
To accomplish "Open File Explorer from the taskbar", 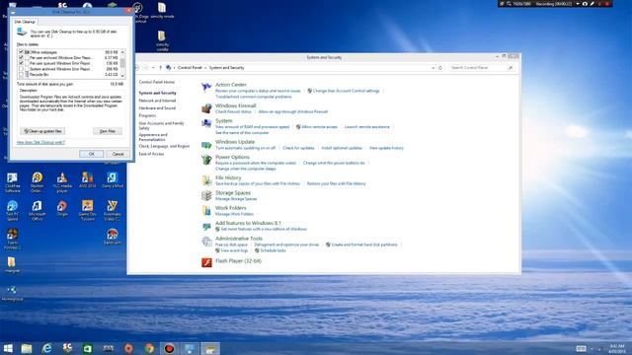I will (x=27, y=348).
